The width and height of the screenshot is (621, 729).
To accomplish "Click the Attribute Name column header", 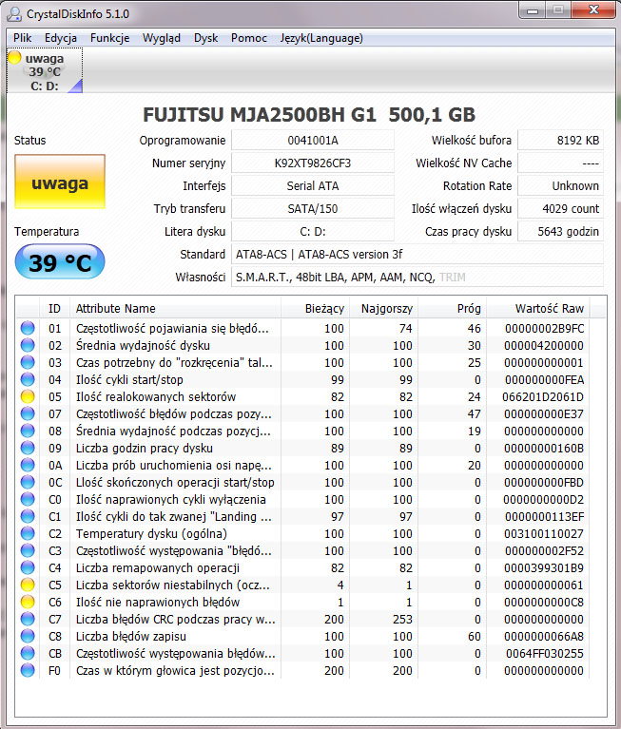I will (x=175, y=308).
